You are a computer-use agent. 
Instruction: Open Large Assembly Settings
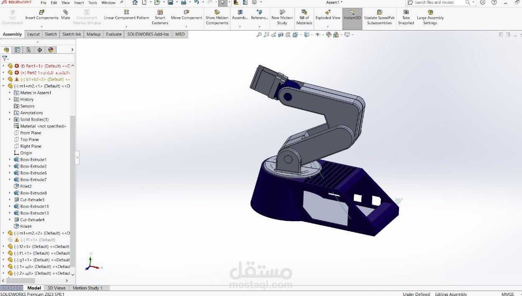pyautogui.click(x=430, y=17)
